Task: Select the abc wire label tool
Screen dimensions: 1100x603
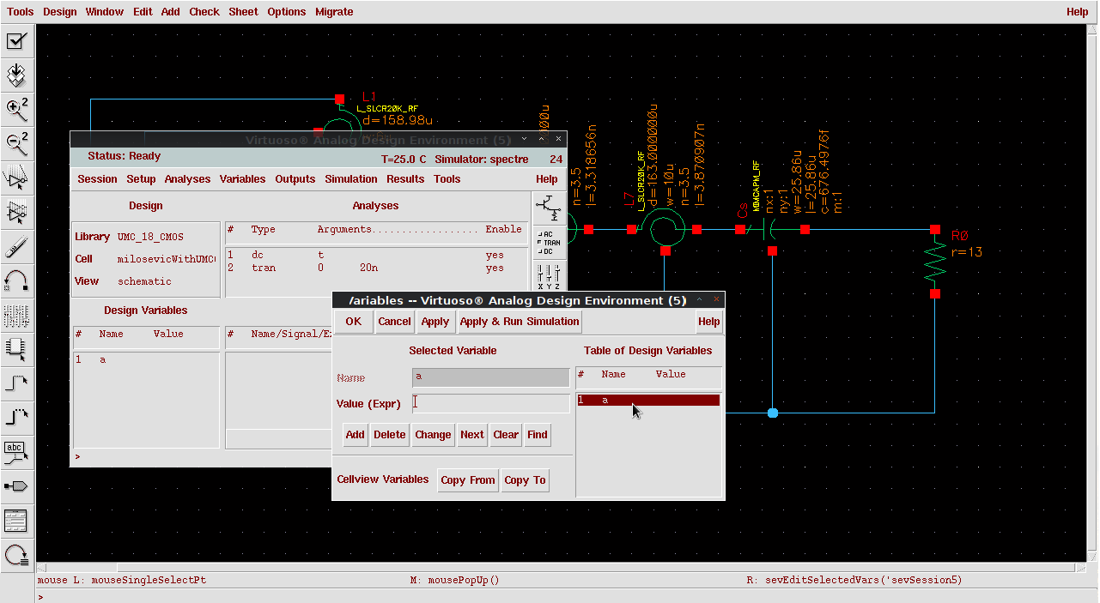Action: tap(16, 452)
